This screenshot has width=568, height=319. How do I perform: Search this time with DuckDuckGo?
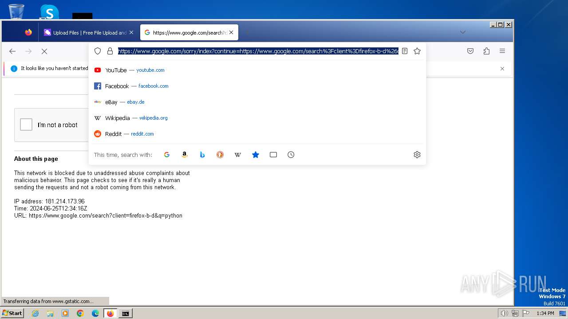click(220, 155)
